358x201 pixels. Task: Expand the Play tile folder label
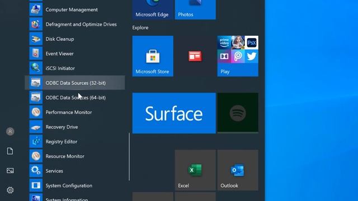point(225,71)
